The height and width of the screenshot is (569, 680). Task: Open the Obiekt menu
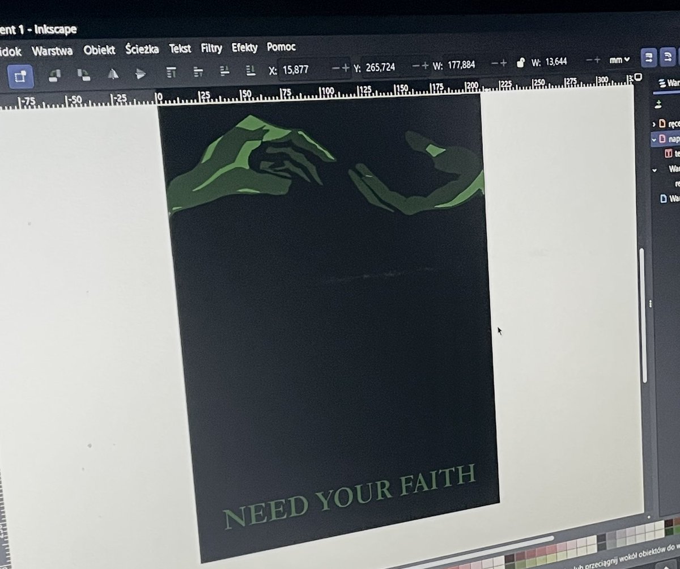click(x=99, y=50)
